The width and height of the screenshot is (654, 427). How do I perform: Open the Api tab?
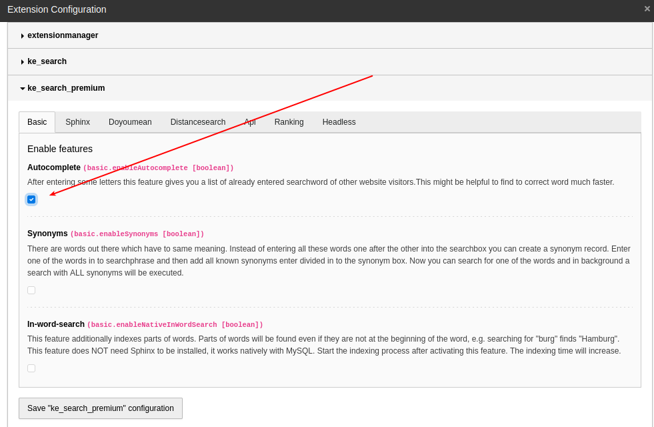click(250, 122)
